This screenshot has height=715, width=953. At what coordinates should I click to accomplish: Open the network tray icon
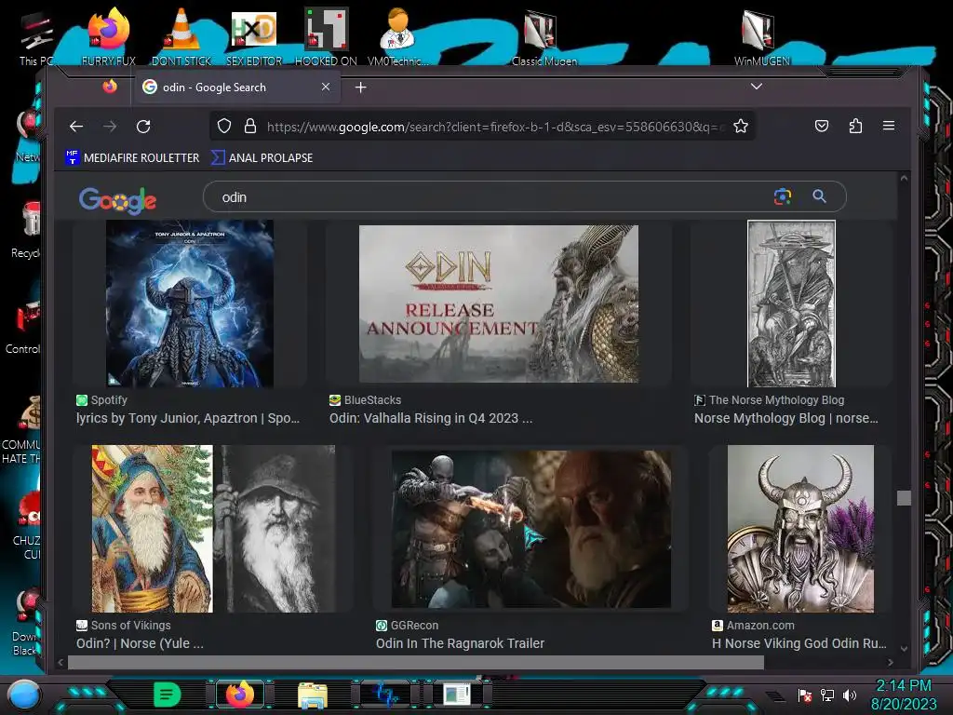click(x=826, y=695)
